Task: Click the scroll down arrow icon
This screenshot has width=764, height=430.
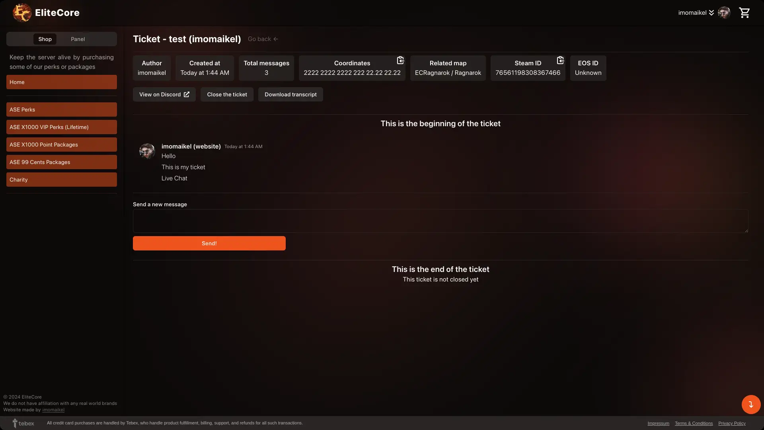Action: (x=751, y=404)
